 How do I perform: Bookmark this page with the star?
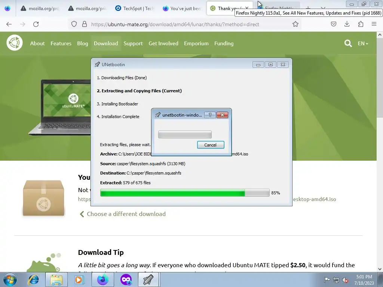point(295,24)
